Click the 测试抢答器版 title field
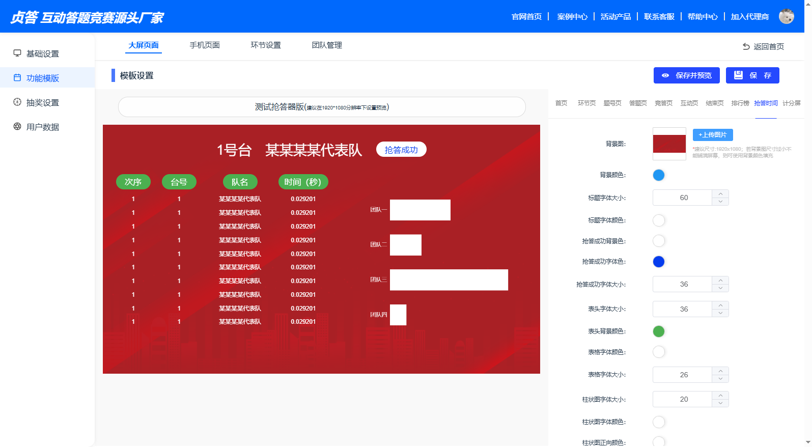This screenshot has height=447, width=812. pos(322,107)
